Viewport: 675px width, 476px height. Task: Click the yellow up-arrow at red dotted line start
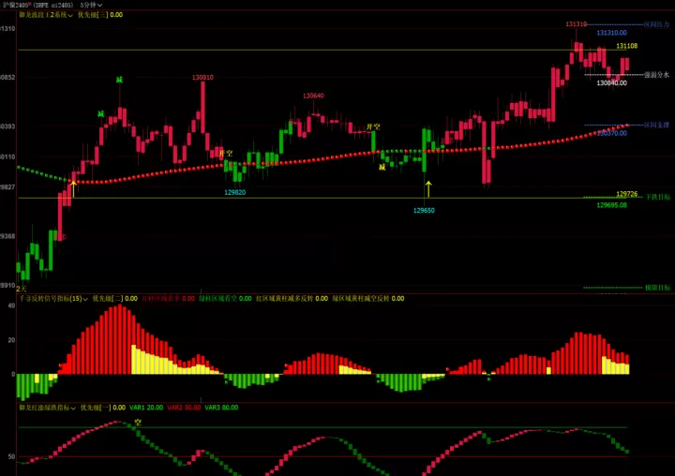pos(73,189)
